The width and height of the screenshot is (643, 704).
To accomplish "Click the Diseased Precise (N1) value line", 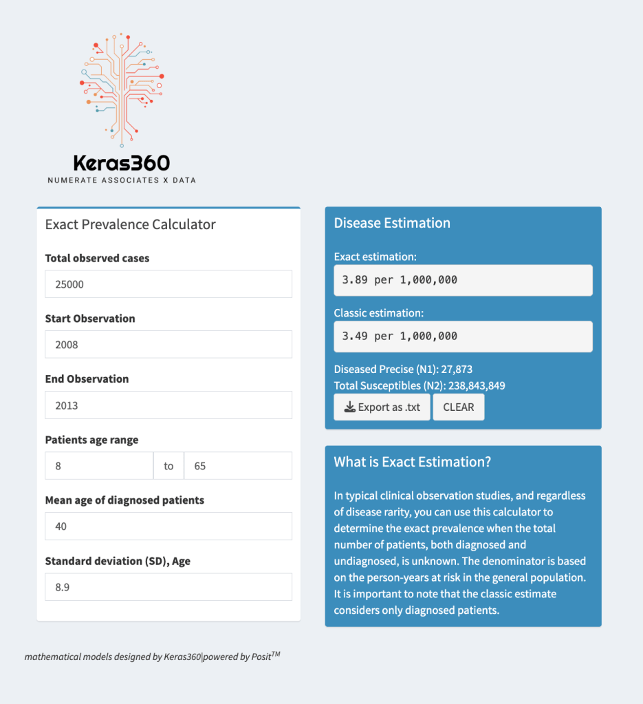I will [x=403, y=369].
